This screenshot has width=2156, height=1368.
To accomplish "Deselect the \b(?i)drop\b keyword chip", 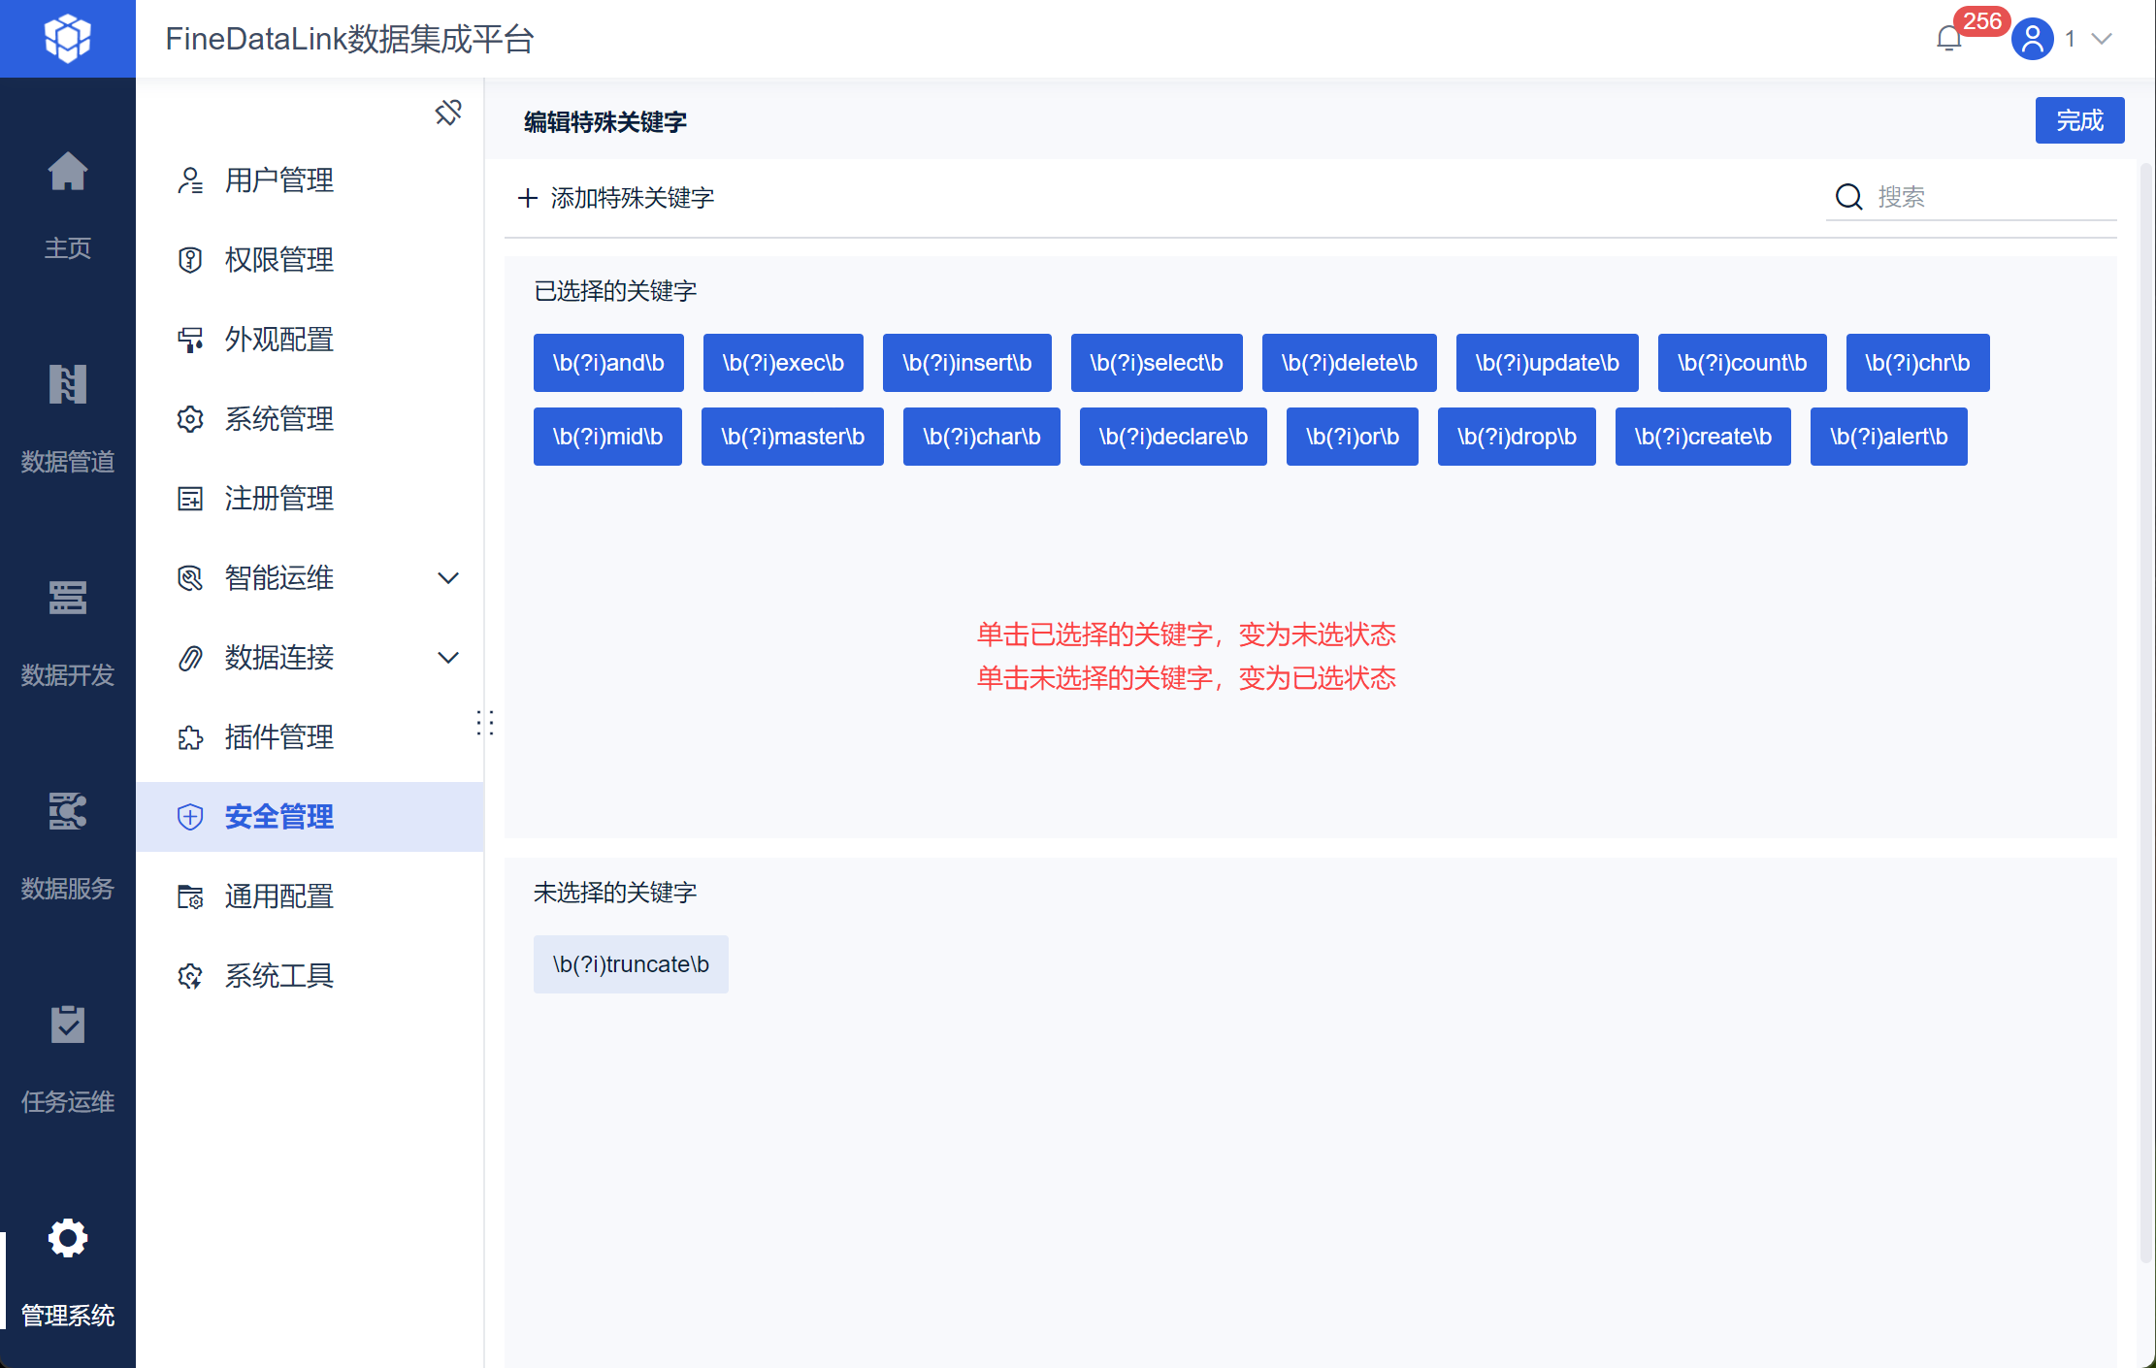I will [x=1516, y=437].
